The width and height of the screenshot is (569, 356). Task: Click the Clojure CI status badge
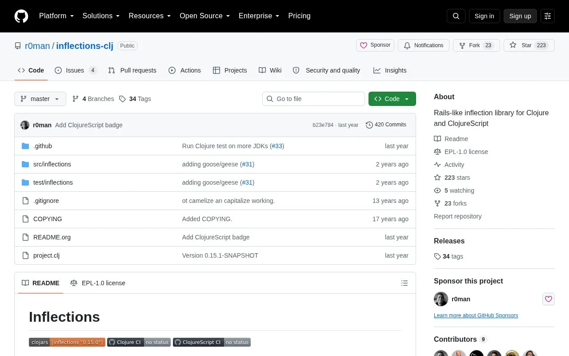tap(139, 342)
